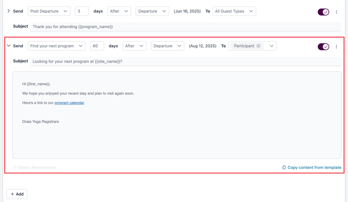Click the copy template icon

284,167
